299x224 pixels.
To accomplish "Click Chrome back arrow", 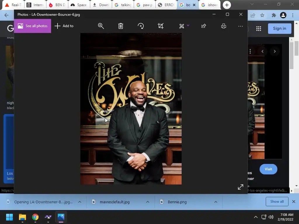I will (x=6, y=15).
